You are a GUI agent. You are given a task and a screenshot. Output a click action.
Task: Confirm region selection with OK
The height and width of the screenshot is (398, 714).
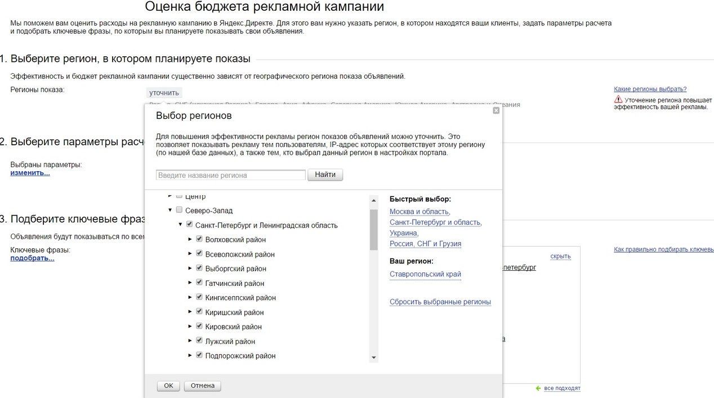[168, 386]
